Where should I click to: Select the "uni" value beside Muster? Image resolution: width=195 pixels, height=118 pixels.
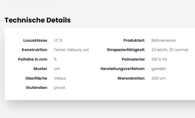[57, 69]
